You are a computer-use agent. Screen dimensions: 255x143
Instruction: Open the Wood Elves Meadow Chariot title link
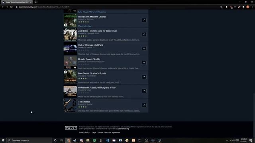92,17
